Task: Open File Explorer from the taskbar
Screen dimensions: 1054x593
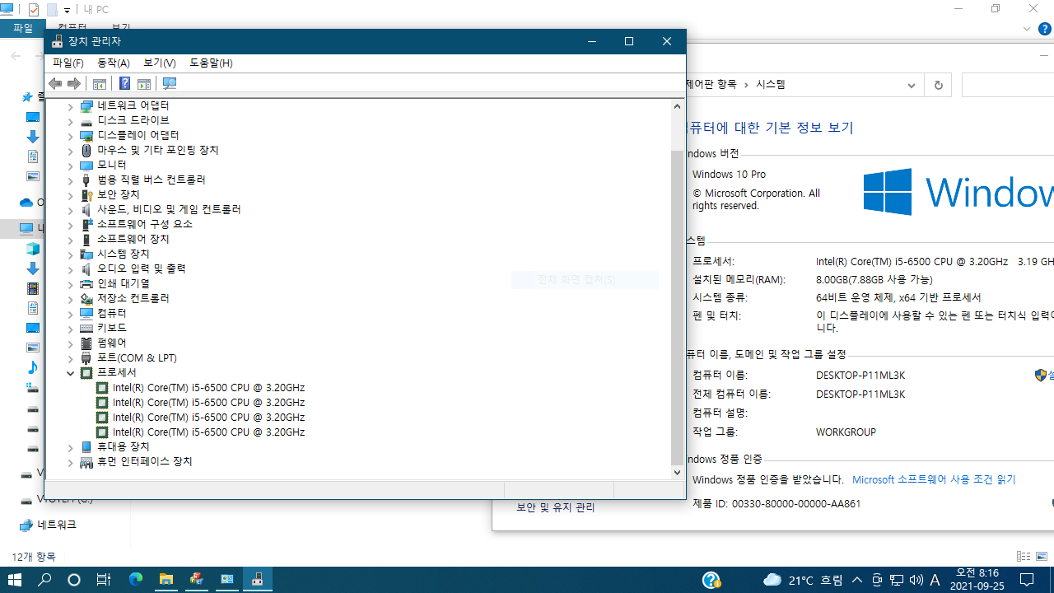Action: tap(166, 580)
